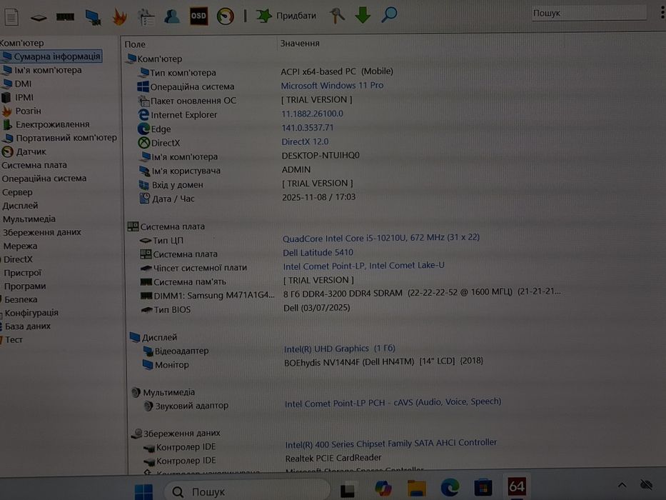Select the BOEhydis NV14N4F monitor value
666x500 pixels.
pos(383,362)
